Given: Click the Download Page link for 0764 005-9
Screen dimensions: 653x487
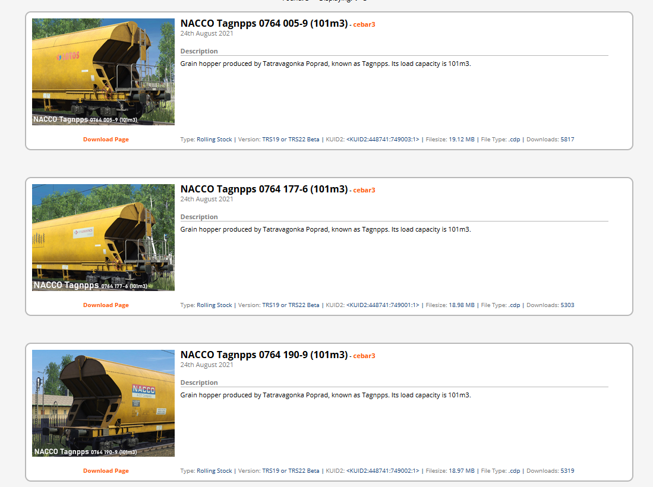Looking at the screenshot, I should (106, 140).
